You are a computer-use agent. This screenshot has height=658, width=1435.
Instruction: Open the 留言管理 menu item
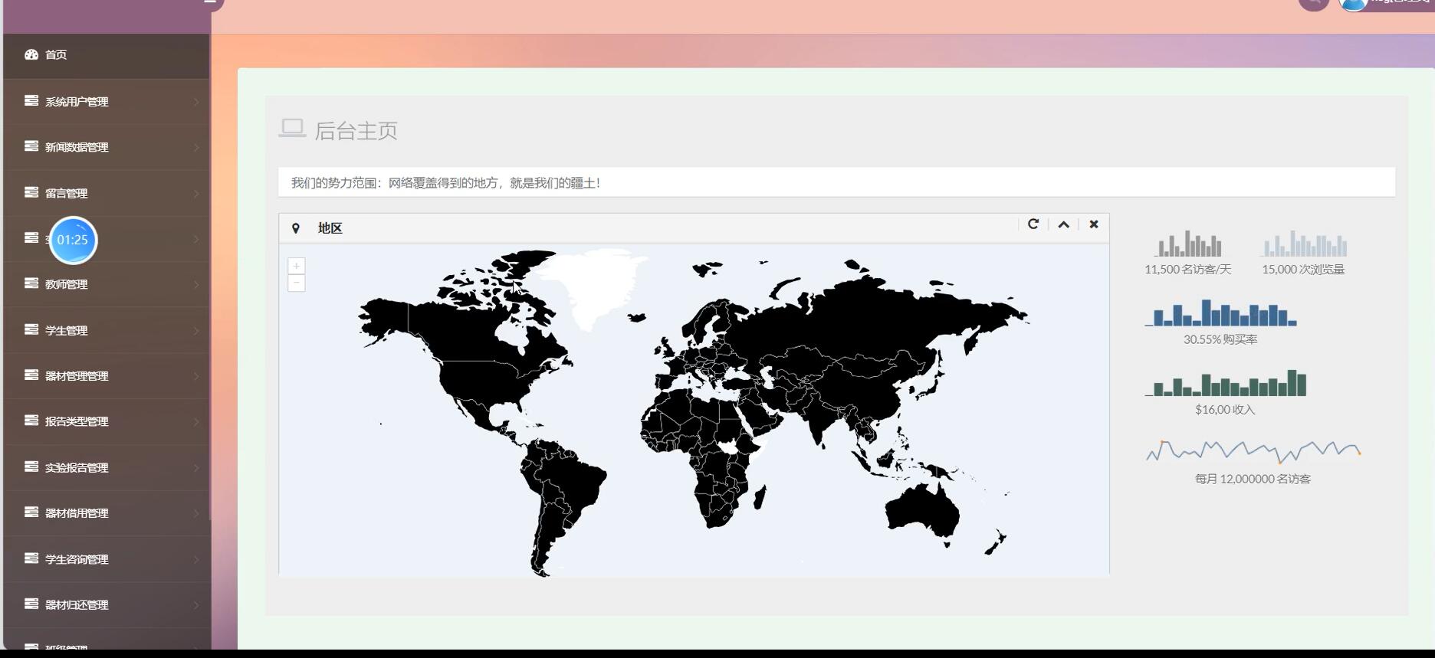pos(67,193)
